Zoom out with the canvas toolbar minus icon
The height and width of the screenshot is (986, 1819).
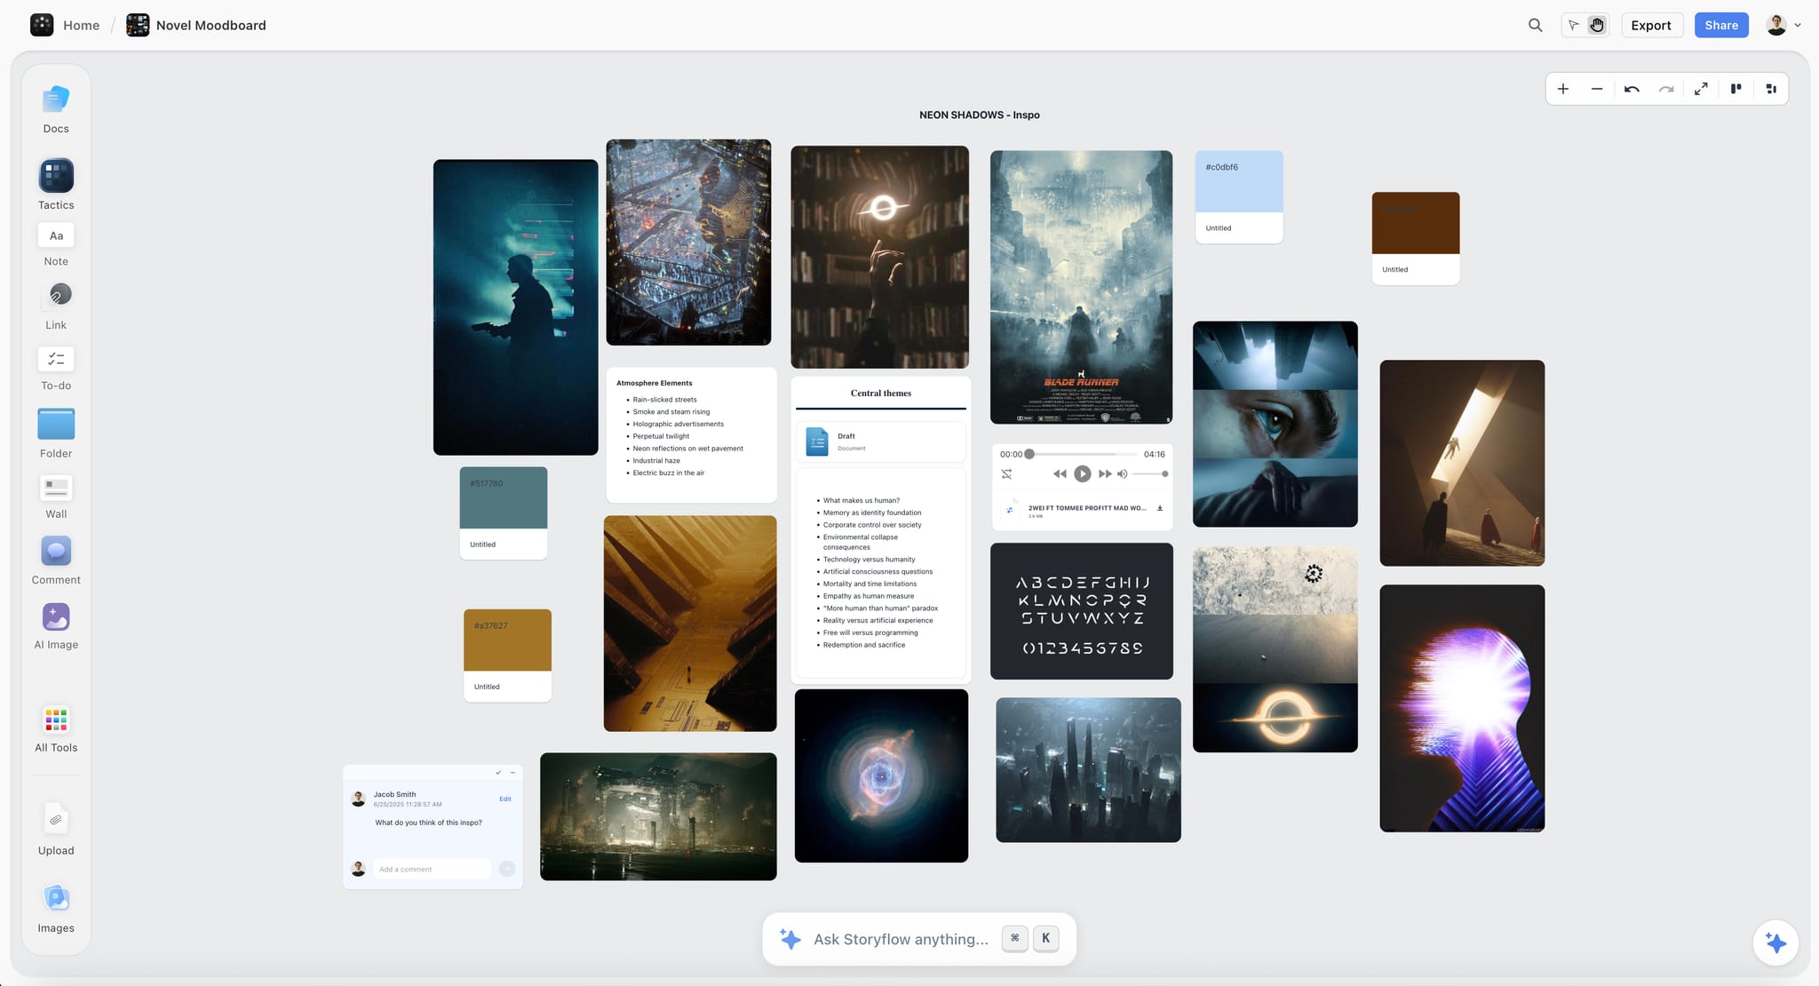1597,89
